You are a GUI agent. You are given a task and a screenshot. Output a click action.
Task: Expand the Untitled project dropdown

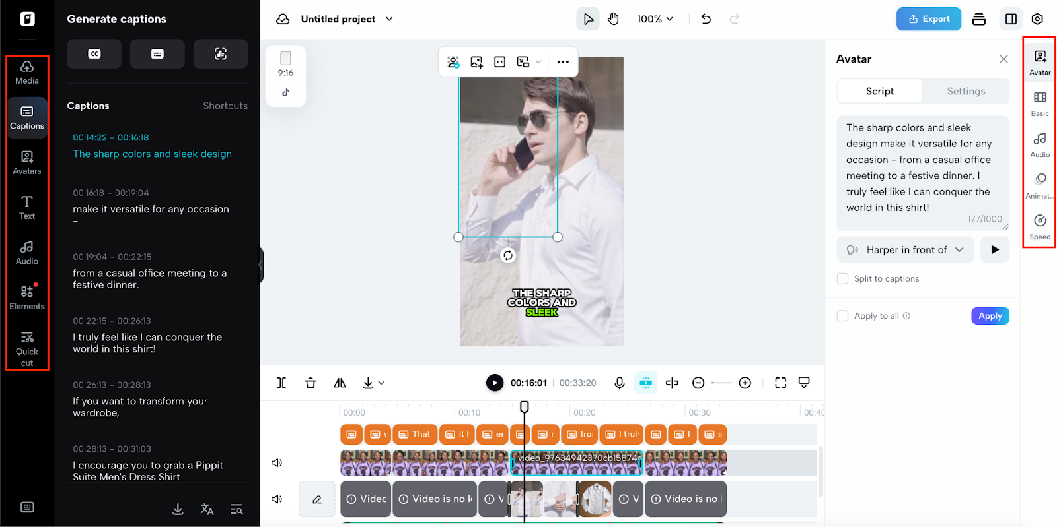(390, 19)
